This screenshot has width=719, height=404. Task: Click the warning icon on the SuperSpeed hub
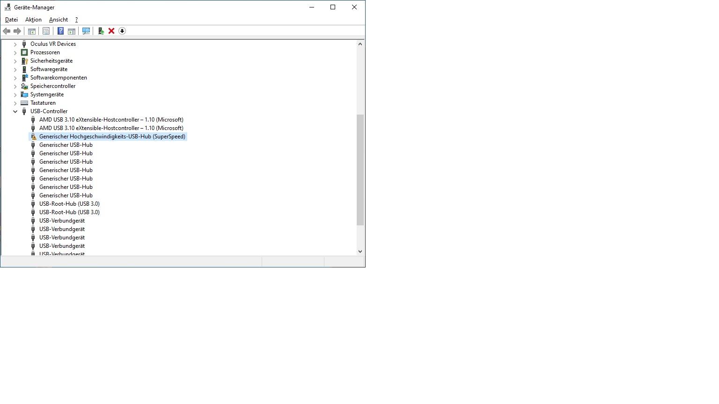[x=33, y=137]
